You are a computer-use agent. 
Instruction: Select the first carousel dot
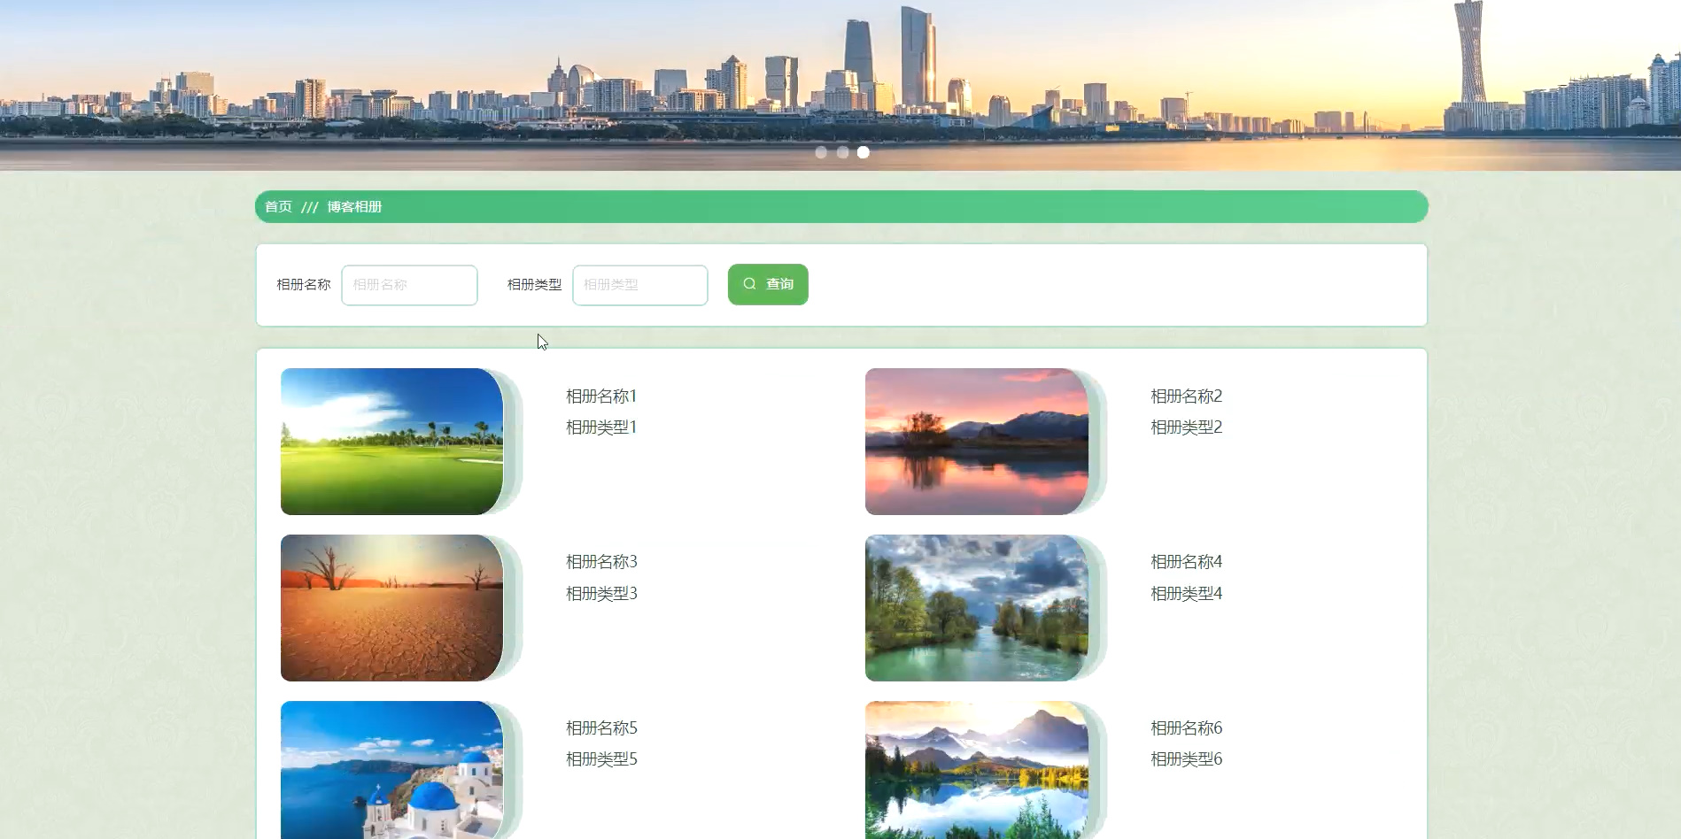(821, 152)
